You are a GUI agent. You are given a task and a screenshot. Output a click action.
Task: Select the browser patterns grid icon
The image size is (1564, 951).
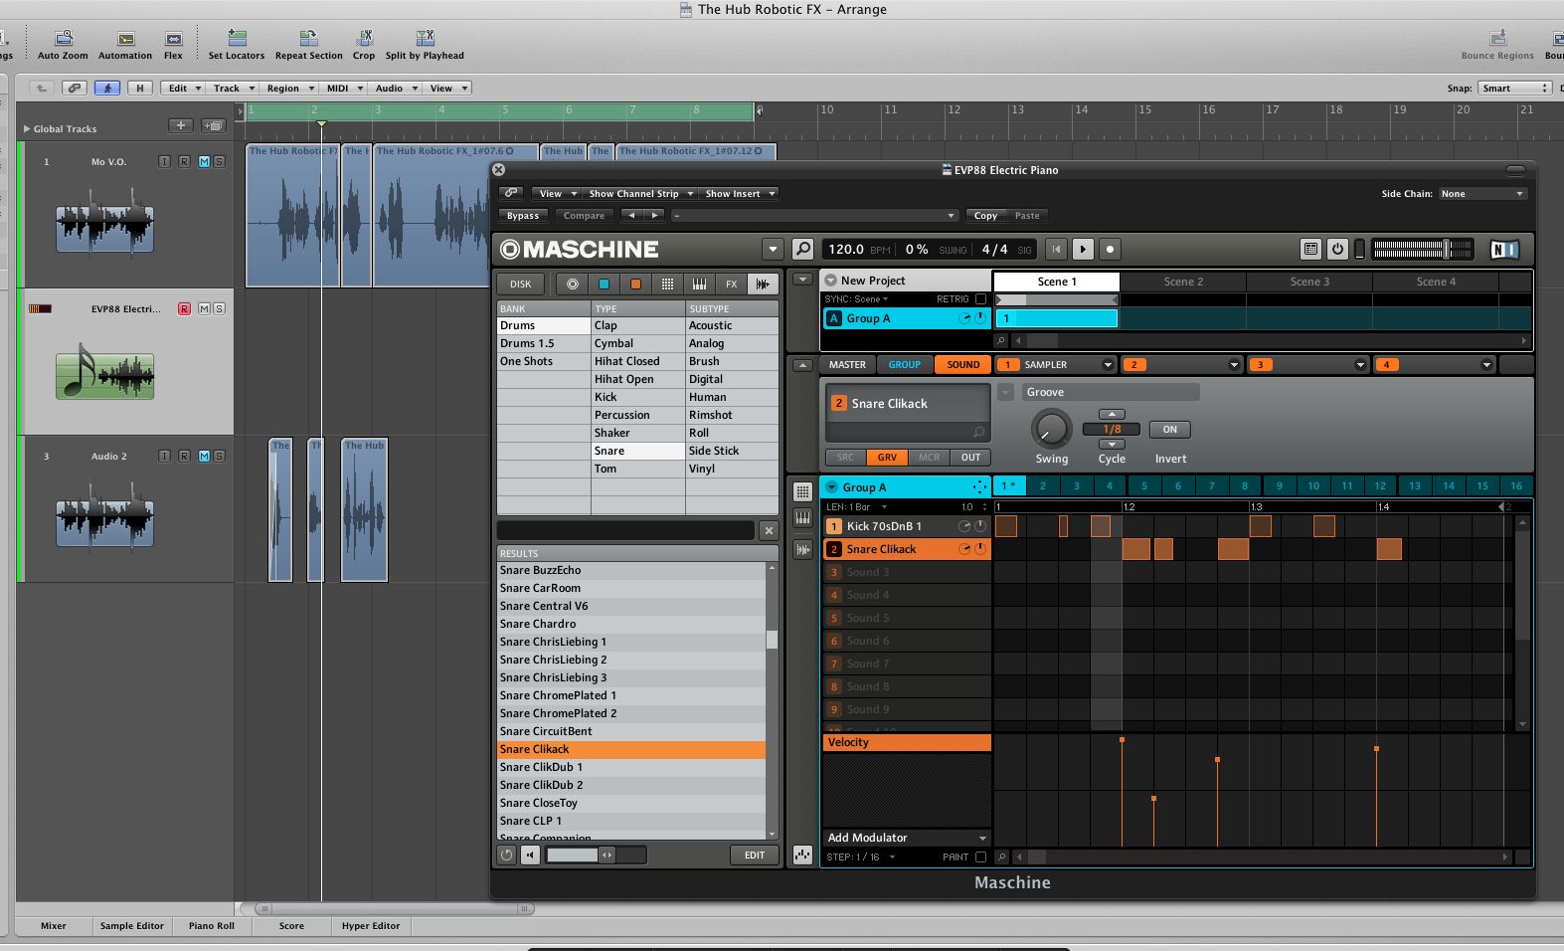click(x=667, y=284)
